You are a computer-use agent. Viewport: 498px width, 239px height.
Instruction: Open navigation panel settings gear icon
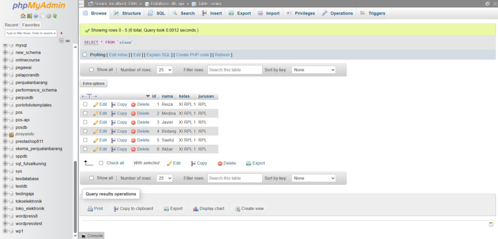pos(49,16)
